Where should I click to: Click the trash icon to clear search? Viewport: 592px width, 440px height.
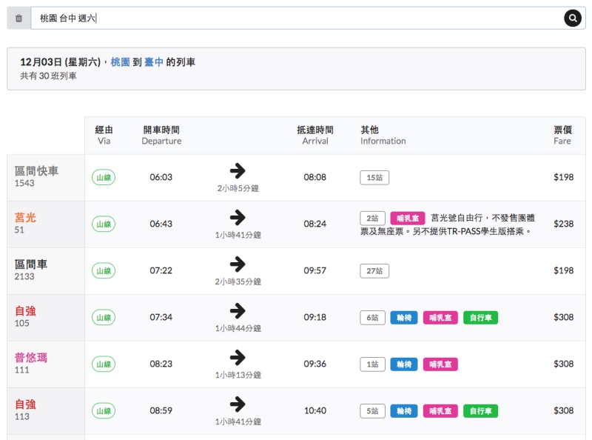(x=18, y=19)
